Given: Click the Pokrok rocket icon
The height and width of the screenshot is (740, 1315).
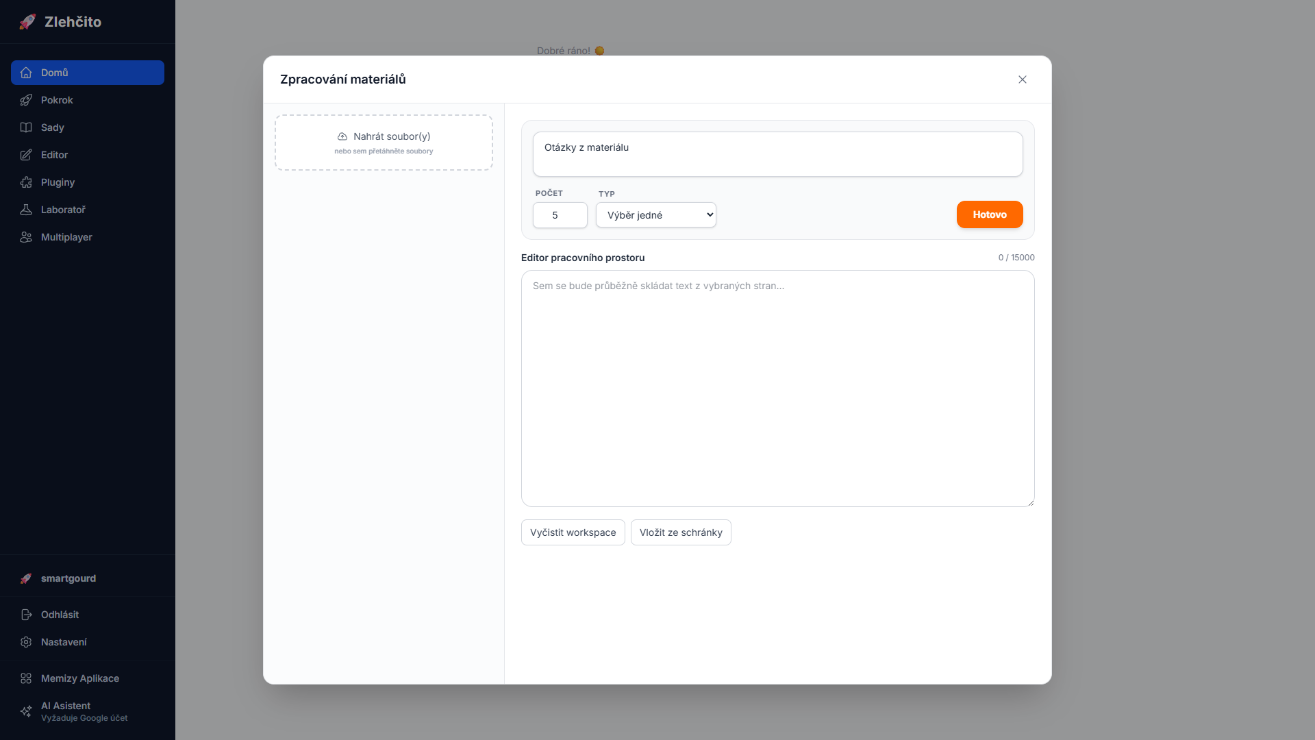Looking at the screenshot, I should (x=26, y=100).
